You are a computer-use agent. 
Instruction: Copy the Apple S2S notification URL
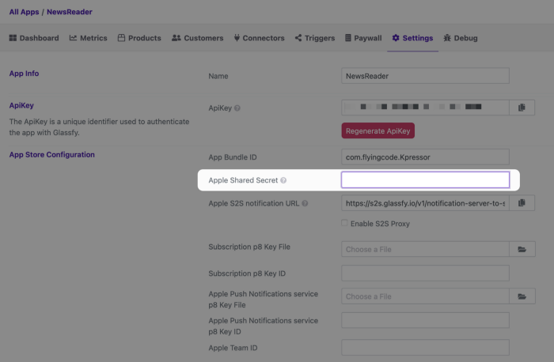tap(522, 203)
